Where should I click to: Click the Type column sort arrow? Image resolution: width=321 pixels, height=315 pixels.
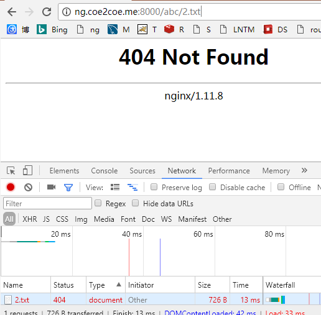pos(119,285)
